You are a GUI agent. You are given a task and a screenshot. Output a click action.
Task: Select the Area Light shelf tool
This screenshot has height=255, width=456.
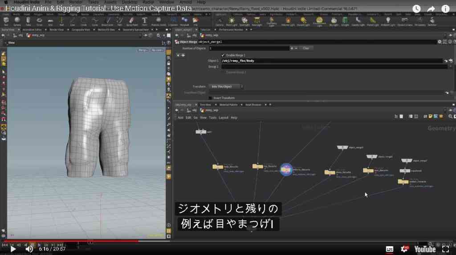[257, 21]
